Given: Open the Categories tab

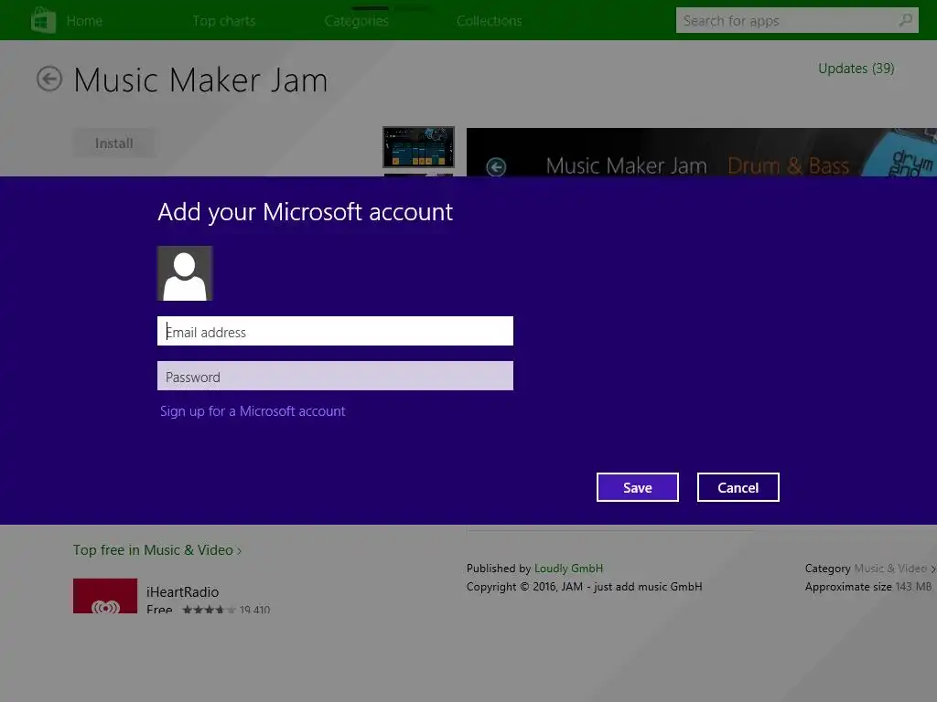Looking at the screenshot, I should [357, 21].
